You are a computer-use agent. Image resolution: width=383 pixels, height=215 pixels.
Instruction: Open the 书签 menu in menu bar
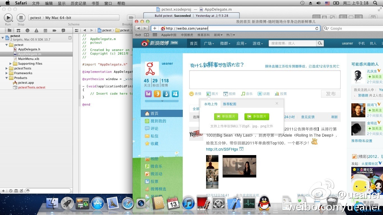(x=95, y=3)
